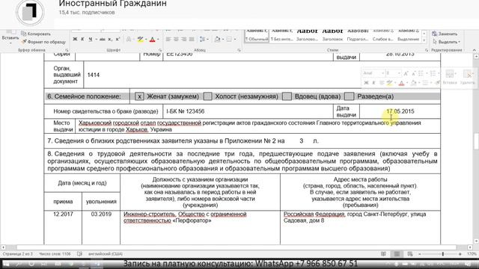Click the word count status Число слов
Image resolution: width=479 pixels, height=269 pixels.
tap(55, 254)
